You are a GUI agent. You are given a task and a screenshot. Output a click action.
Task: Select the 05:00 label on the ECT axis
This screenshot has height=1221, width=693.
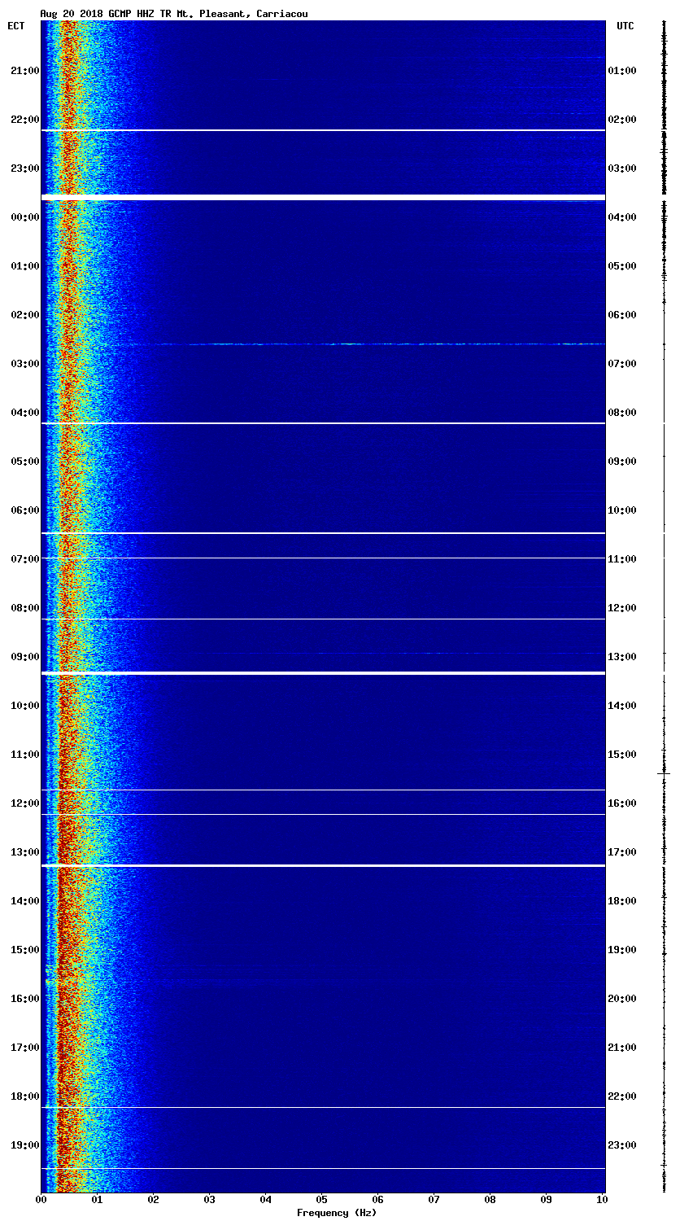tap(25, 462)
